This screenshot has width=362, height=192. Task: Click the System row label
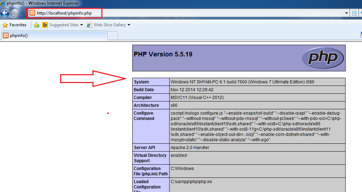click(141, 82)
